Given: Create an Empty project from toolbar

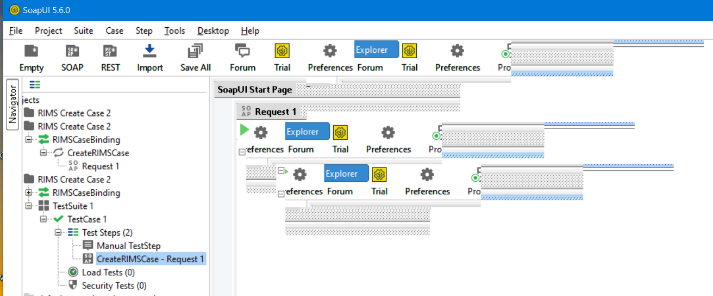Looking at the screenshot, I should click(32, 58).
